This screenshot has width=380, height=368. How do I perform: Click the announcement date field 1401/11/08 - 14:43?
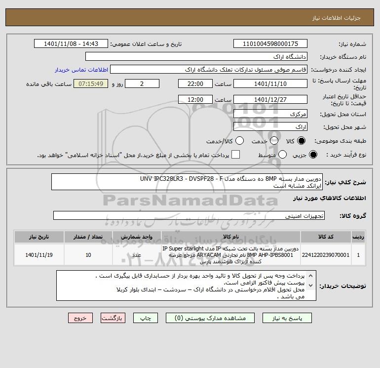point(71,43)
